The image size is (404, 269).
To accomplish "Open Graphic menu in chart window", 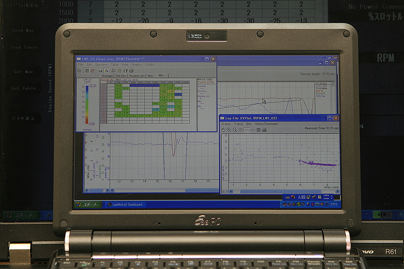I will coord(137,65).
